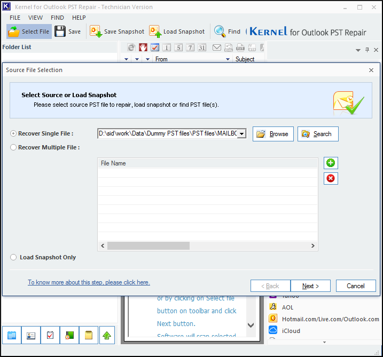
Task: Select Recover Single File radio button
Action: point(13,133)
